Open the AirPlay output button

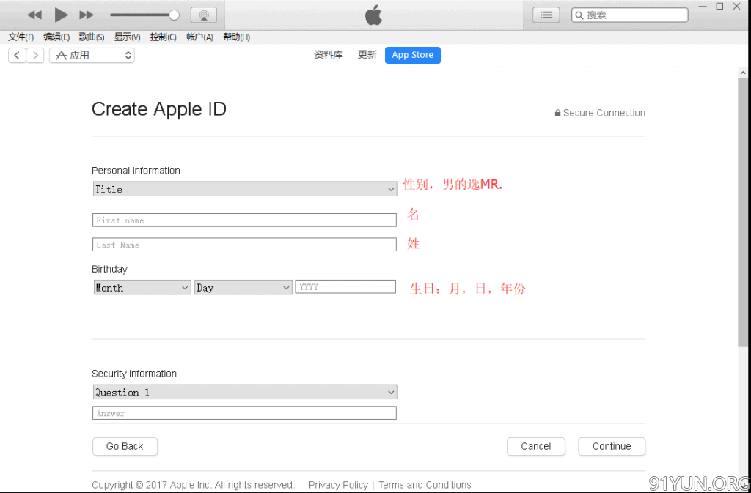[204, 15]
